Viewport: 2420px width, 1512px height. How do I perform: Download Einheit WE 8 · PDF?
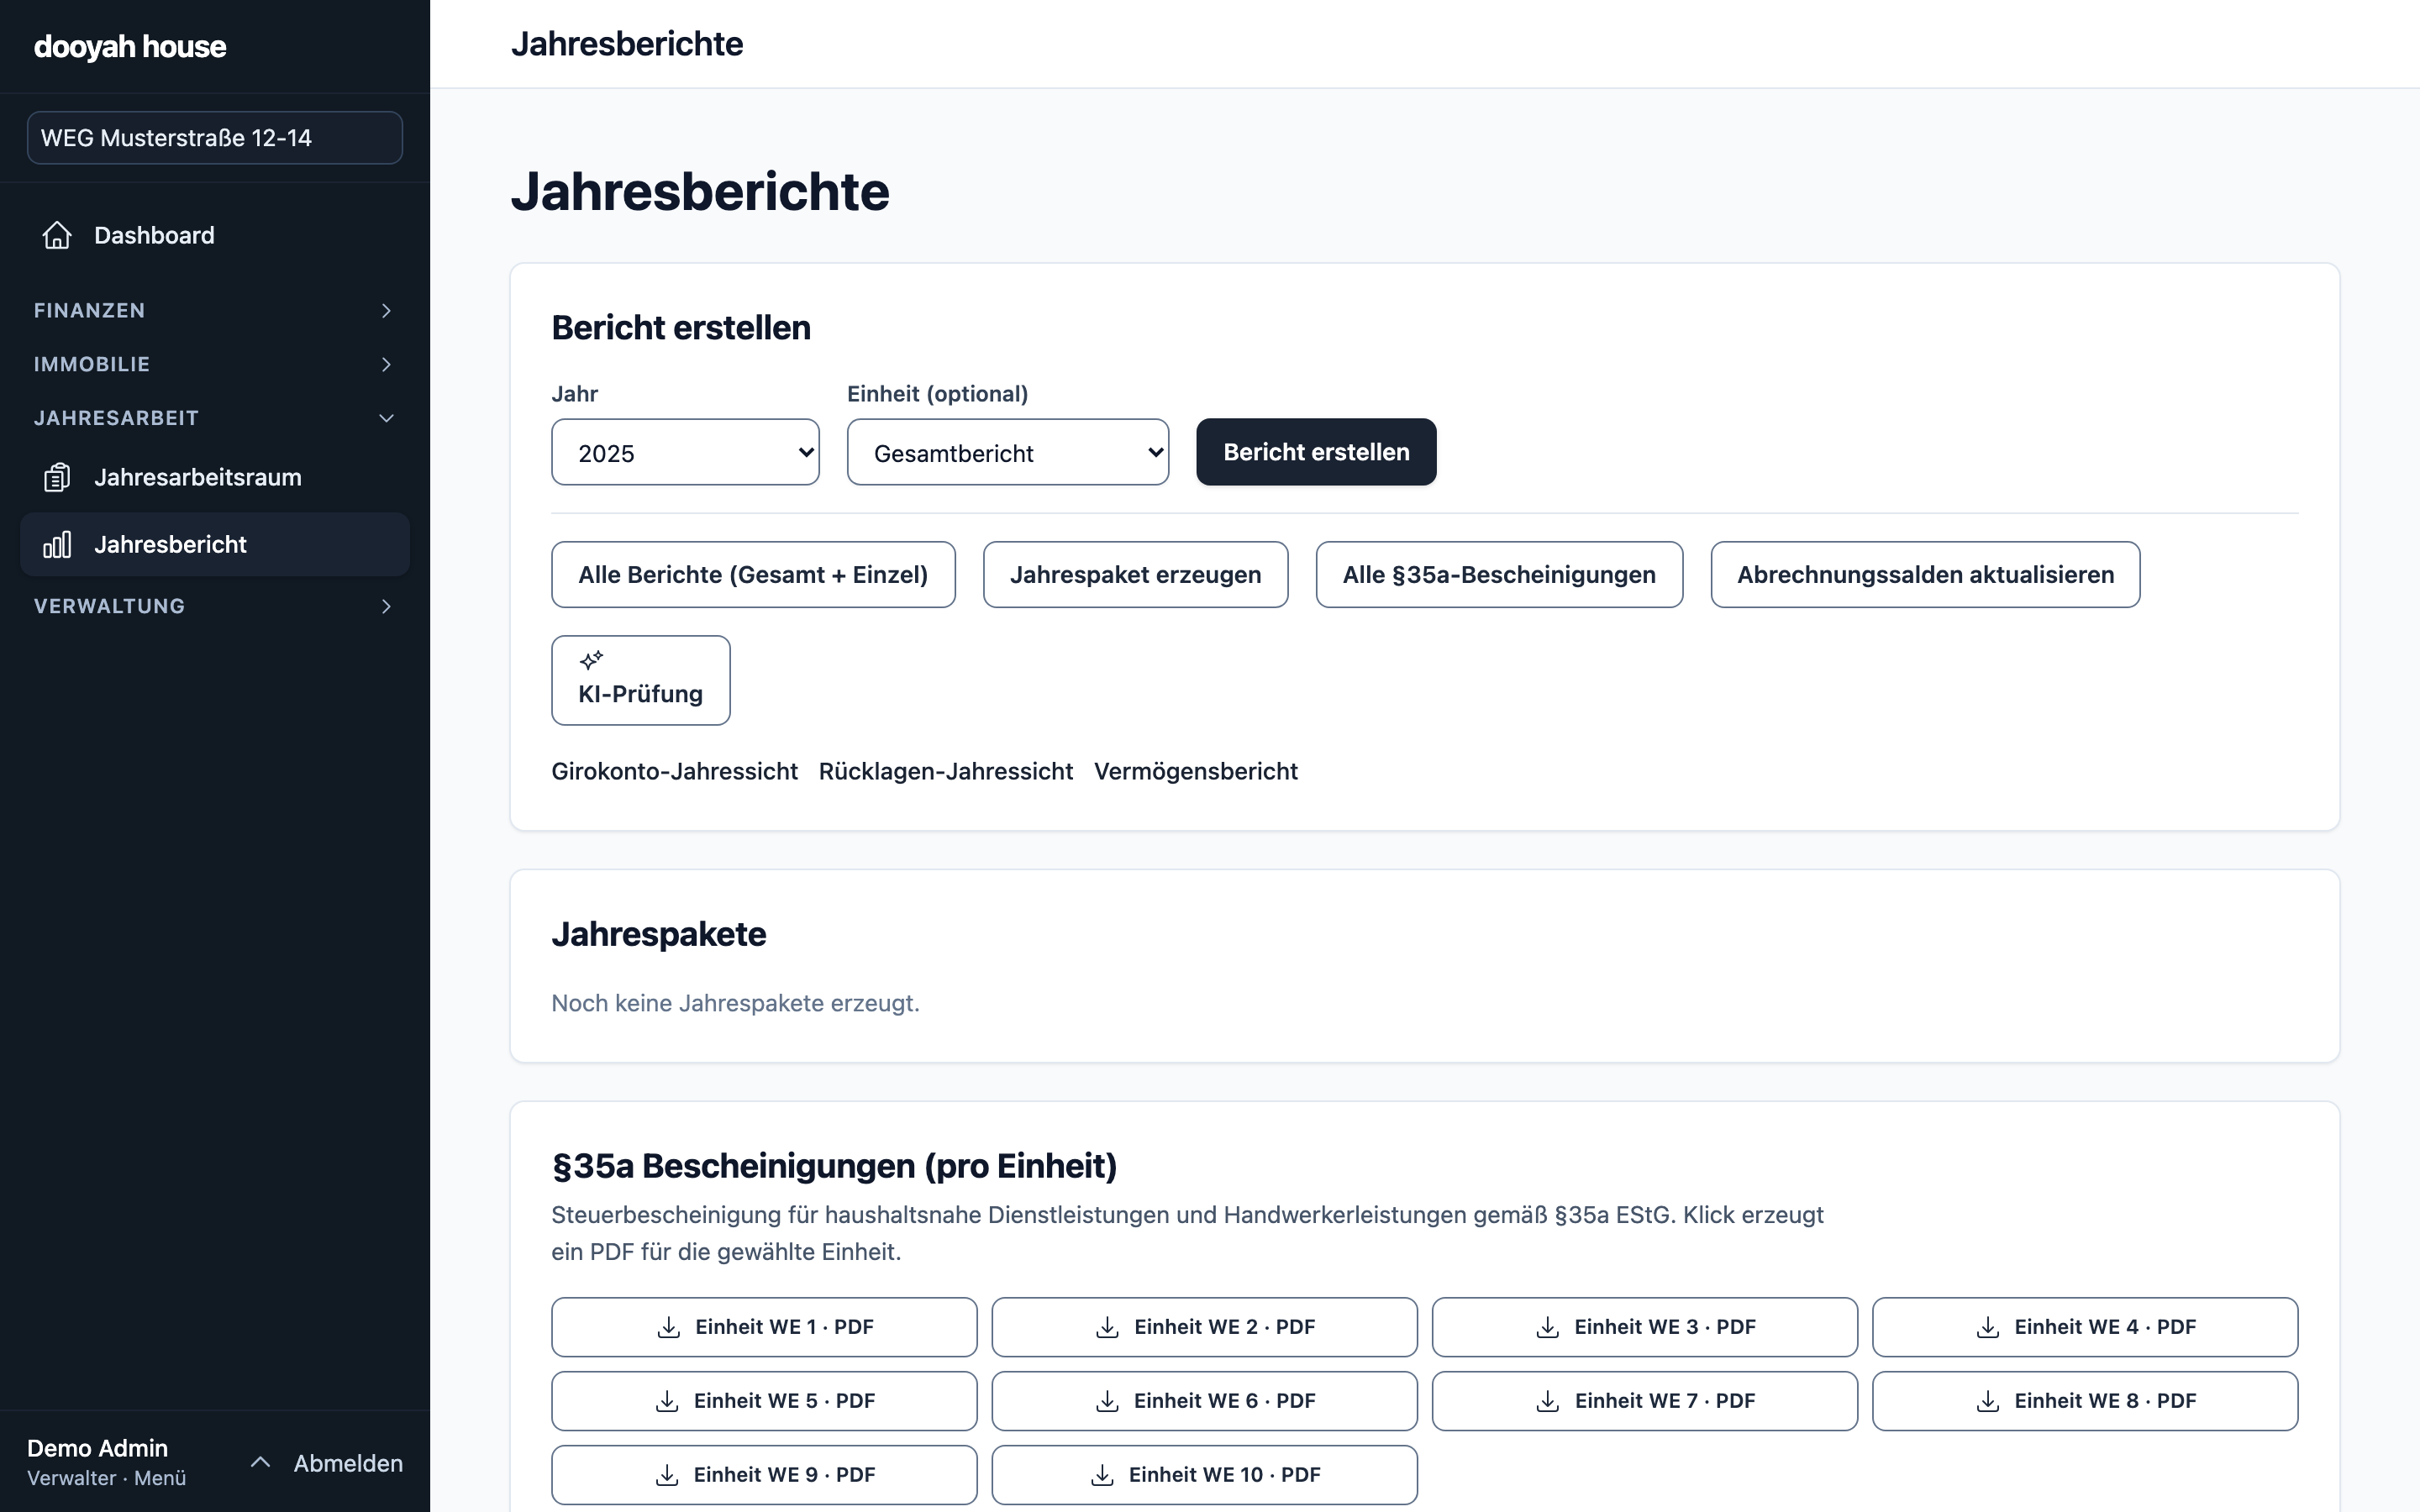pos(2085,1401)
